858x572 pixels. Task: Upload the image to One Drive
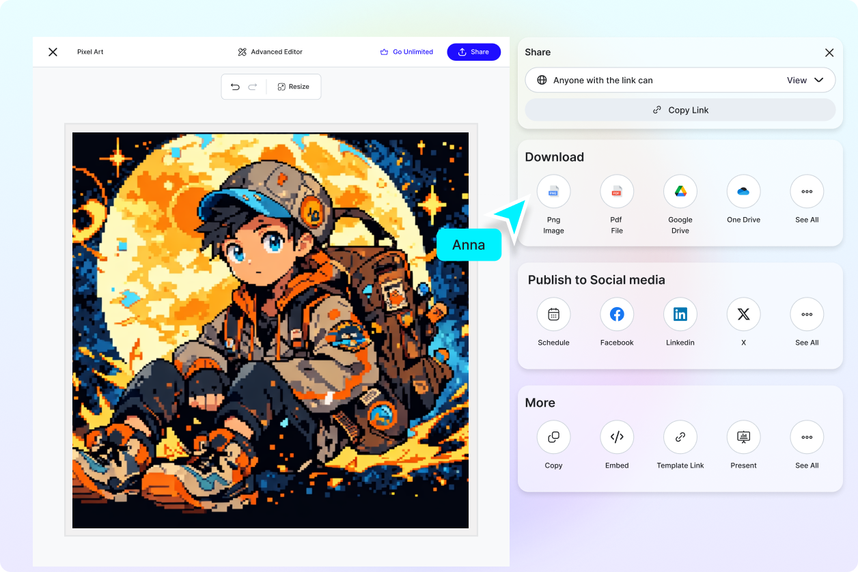pos(743,192)
